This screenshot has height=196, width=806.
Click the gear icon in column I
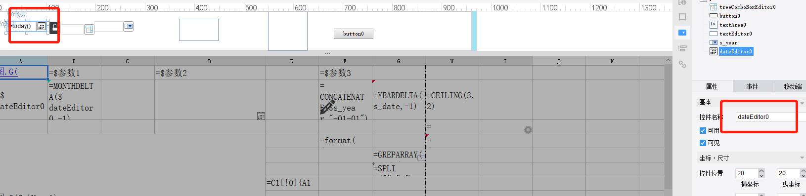528,130
